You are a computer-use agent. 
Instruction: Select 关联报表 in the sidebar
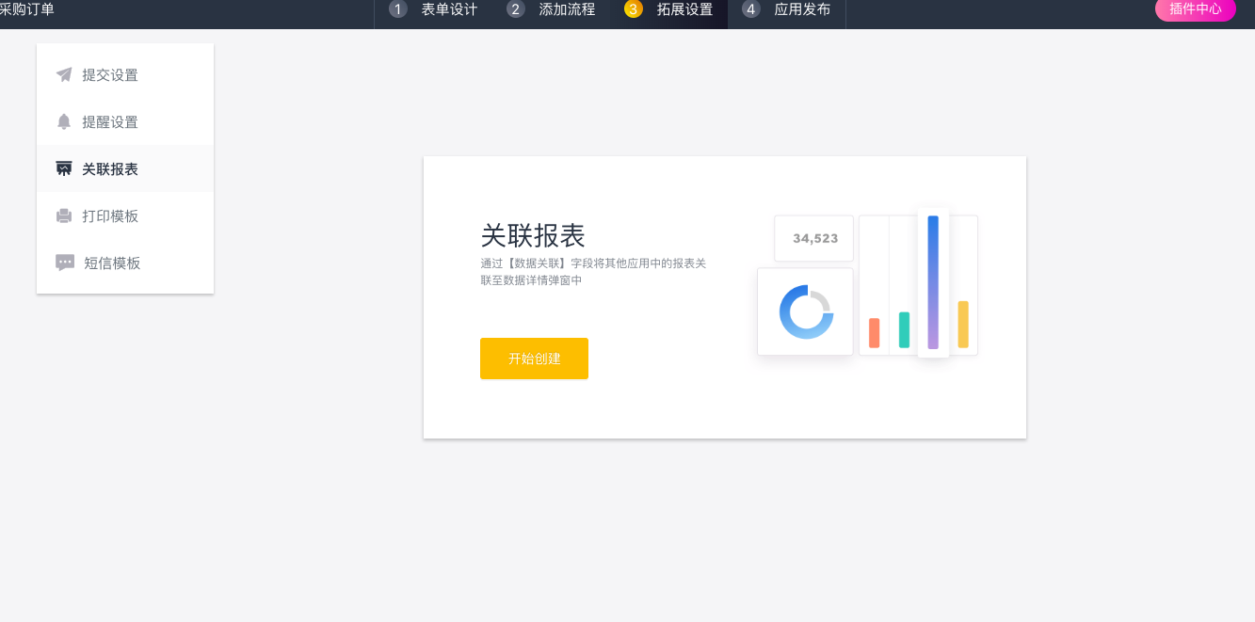click(x=125, y=168)
